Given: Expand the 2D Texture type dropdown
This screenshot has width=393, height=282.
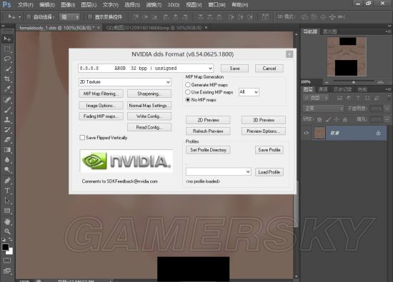Looking at the screenshot, I should (x=125, y=82).
